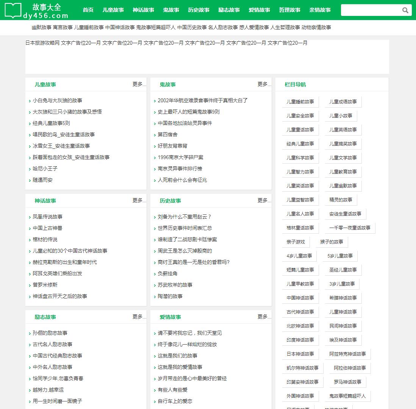Screen dimensions: 416x409
Task: Open the 儿童故事 nav menu item
Action: pos(113,10)
